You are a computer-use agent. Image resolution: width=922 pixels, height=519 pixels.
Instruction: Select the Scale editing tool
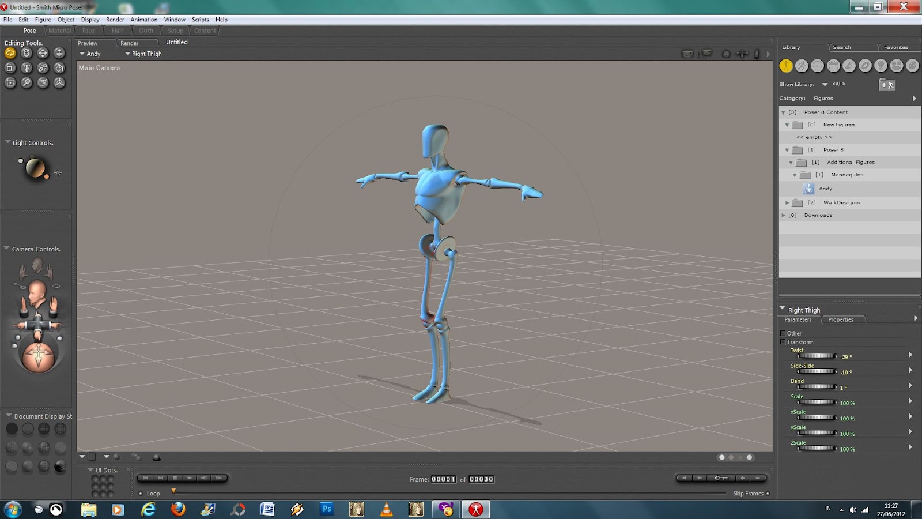10,67
